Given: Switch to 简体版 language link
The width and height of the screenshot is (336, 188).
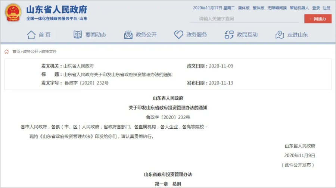Looking at the screenshot, I should 244,8.
